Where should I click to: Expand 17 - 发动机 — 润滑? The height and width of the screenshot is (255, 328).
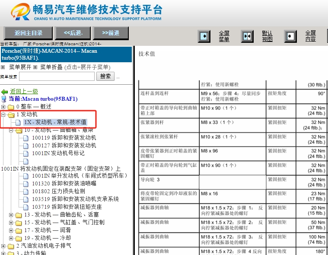tap(11, 230)
